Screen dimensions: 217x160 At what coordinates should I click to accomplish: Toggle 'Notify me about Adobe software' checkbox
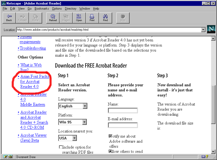[110, 136]
